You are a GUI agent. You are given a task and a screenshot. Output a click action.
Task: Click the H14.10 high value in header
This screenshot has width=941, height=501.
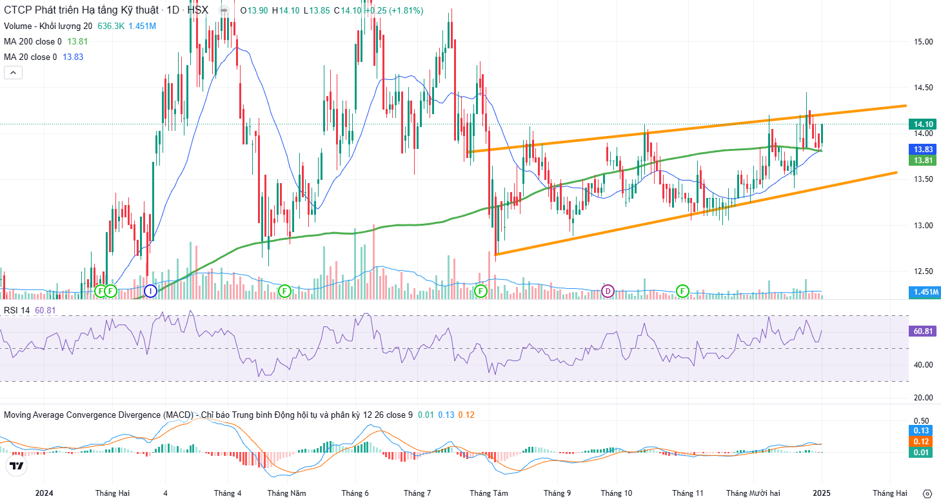(x=286, y=10)
